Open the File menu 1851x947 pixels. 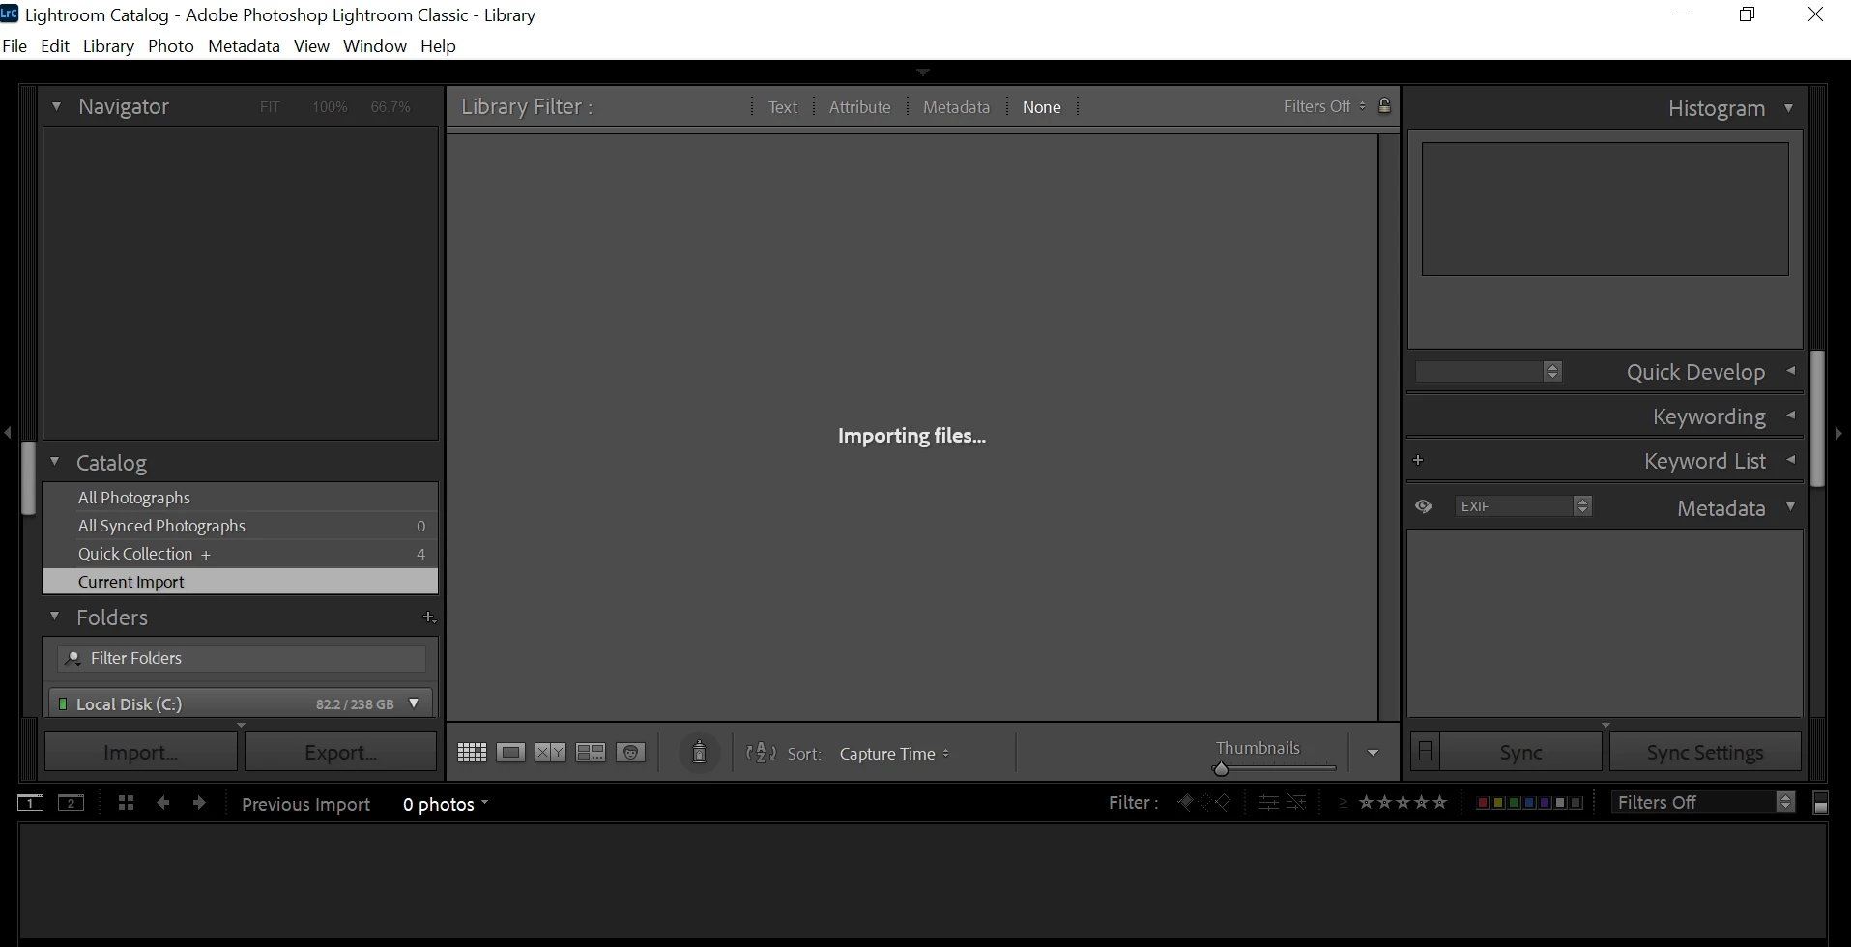click(14, 46)
